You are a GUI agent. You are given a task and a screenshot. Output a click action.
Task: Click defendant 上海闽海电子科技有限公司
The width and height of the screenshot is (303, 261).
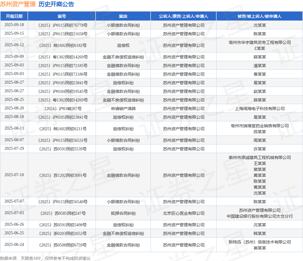point(260,109)
